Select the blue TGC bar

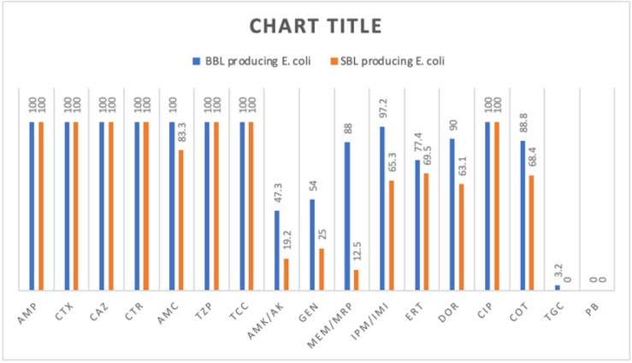[x=558, y=287]
